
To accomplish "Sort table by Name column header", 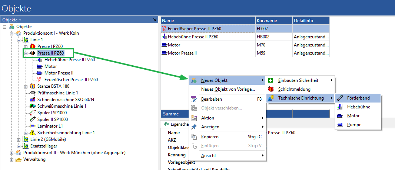I will 208,21.
